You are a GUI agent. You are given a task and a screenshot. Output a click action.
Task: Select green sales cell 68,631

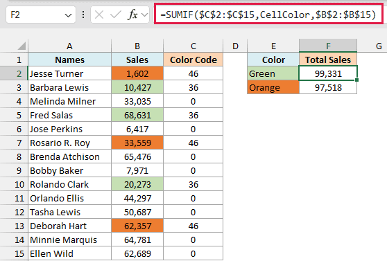coord(137,115)
